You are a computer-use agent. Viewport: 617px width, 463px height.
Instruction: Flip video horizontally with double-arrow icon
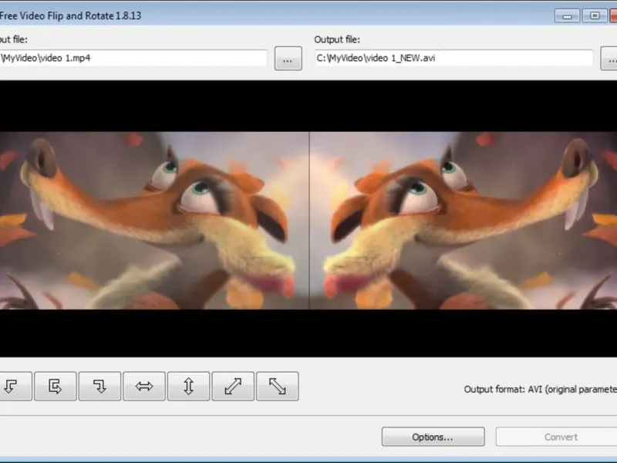pos(144,387)
